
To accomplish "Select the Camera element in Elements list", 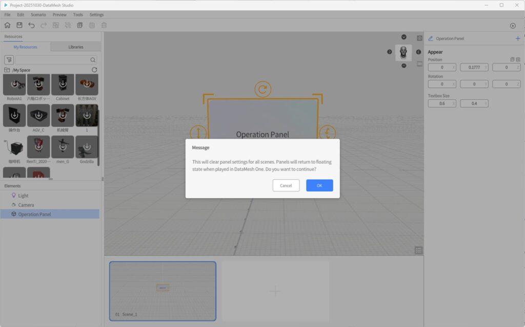I will 26,205.
